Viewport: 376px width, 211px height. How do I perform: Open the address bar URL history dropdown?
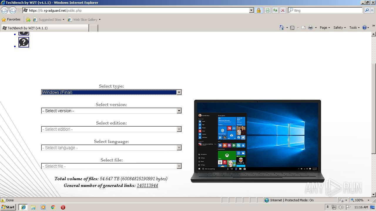(x=251, y=10)
